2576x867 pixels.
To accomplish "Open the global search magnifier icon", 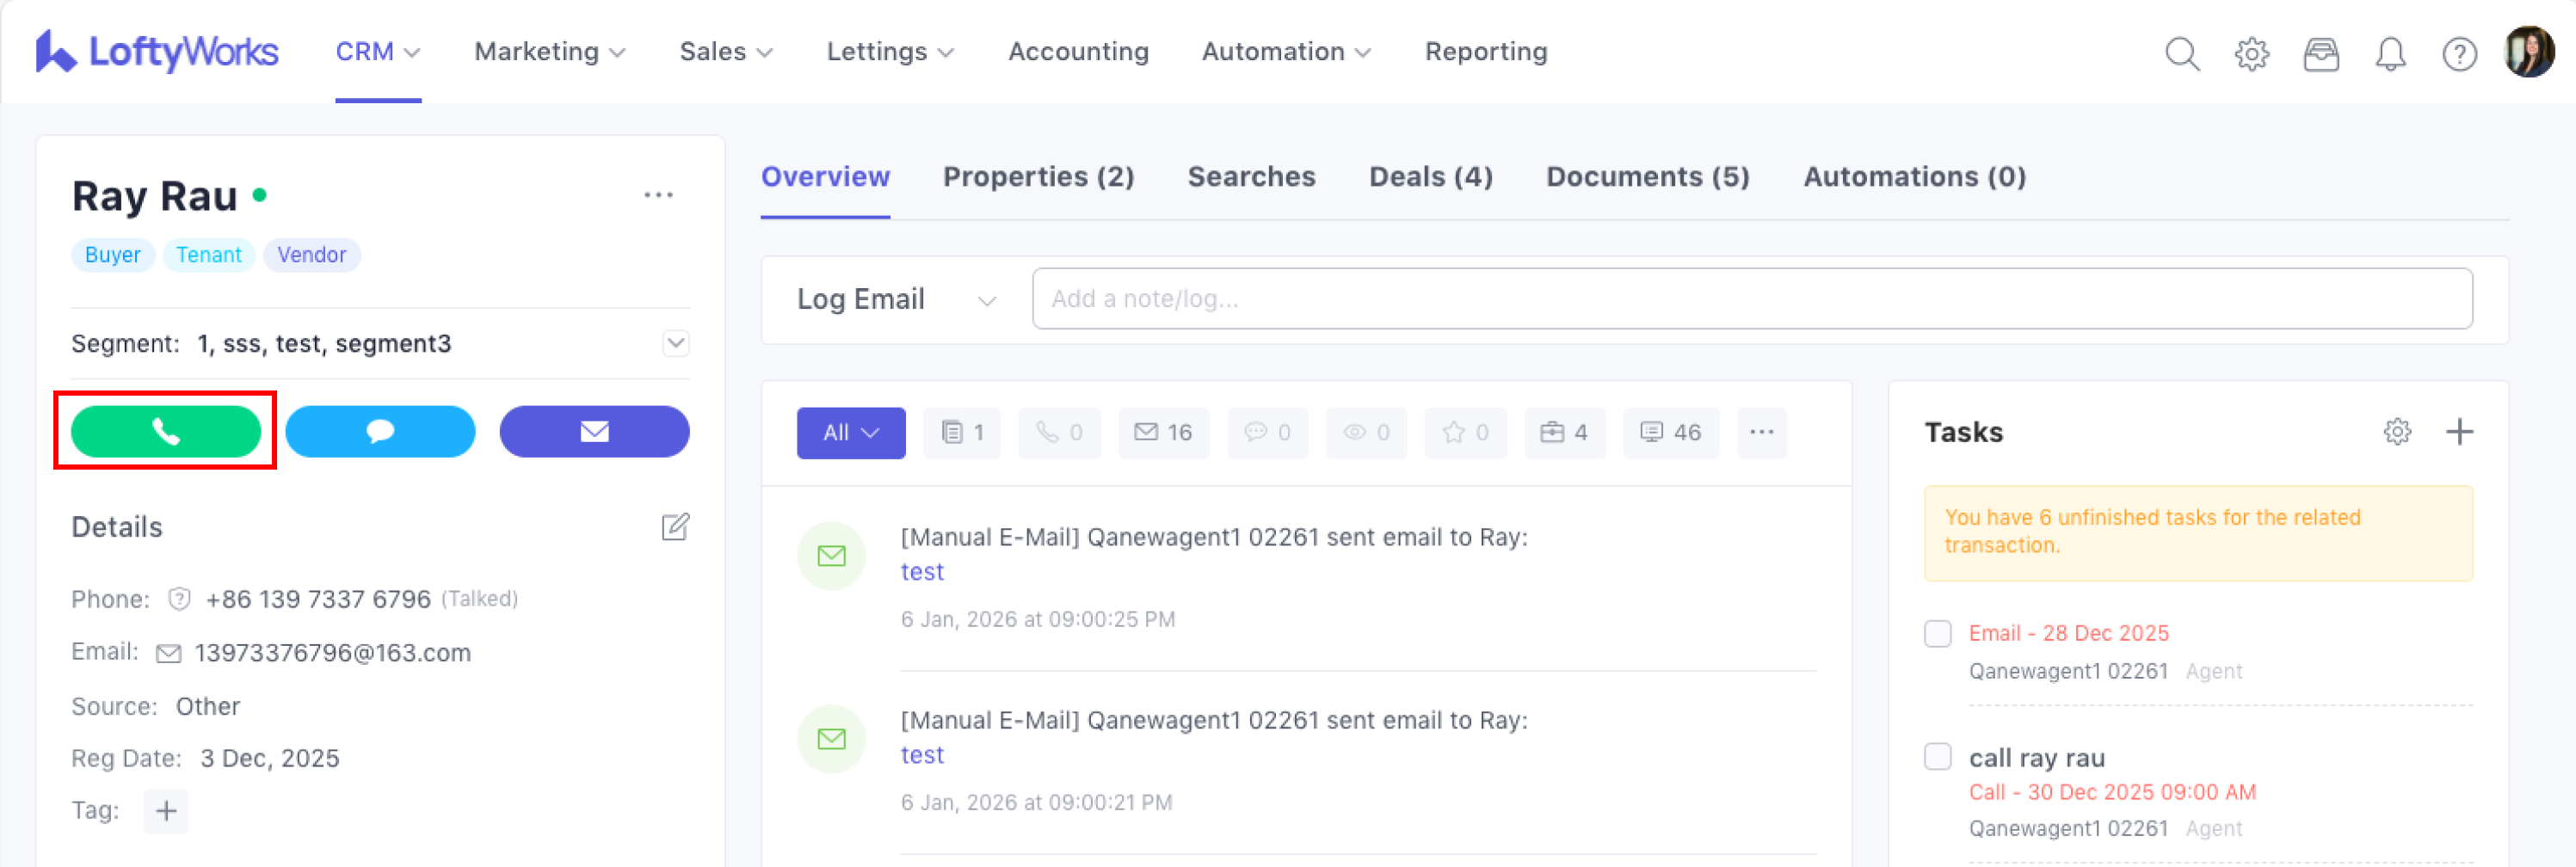I will [x=2181, y=53].
